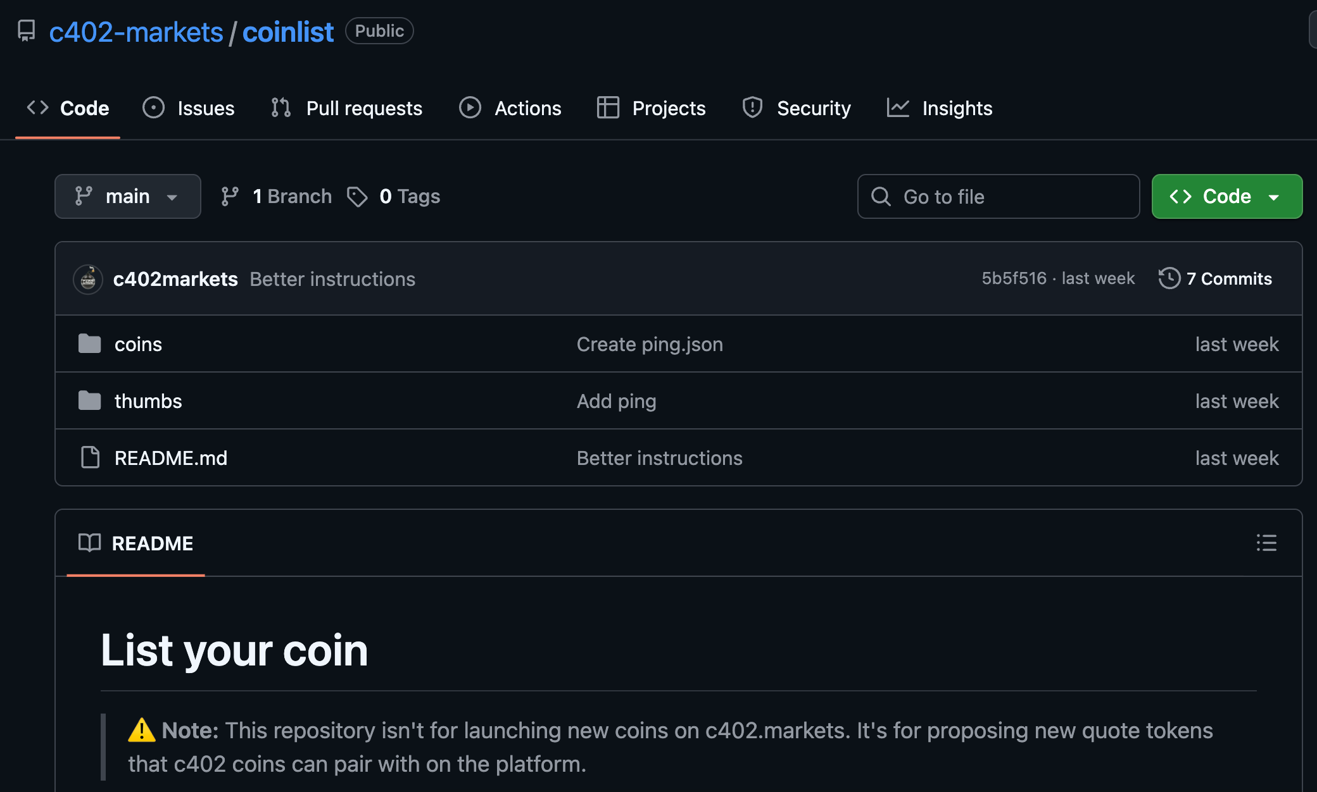
Task: Click the commit history clock icon
Action: click(1169, 278)
